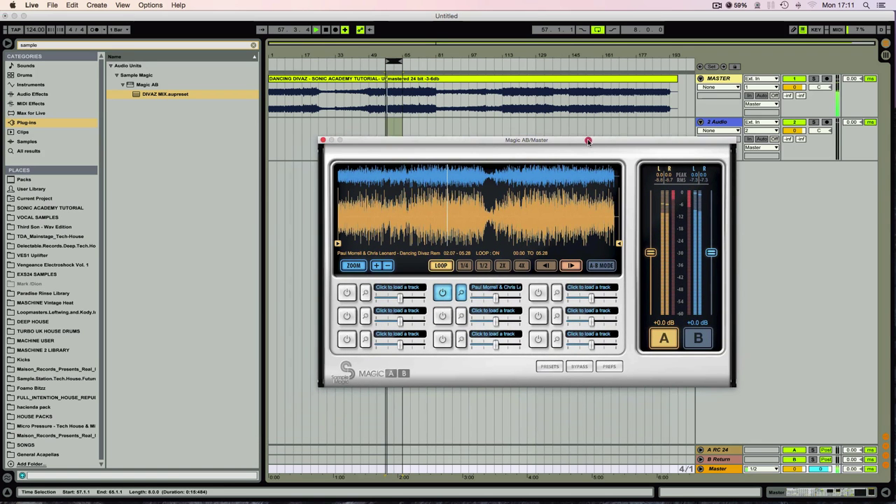Adjust the blue B level fader handle

pyautogui.click(x=711, y=253)
